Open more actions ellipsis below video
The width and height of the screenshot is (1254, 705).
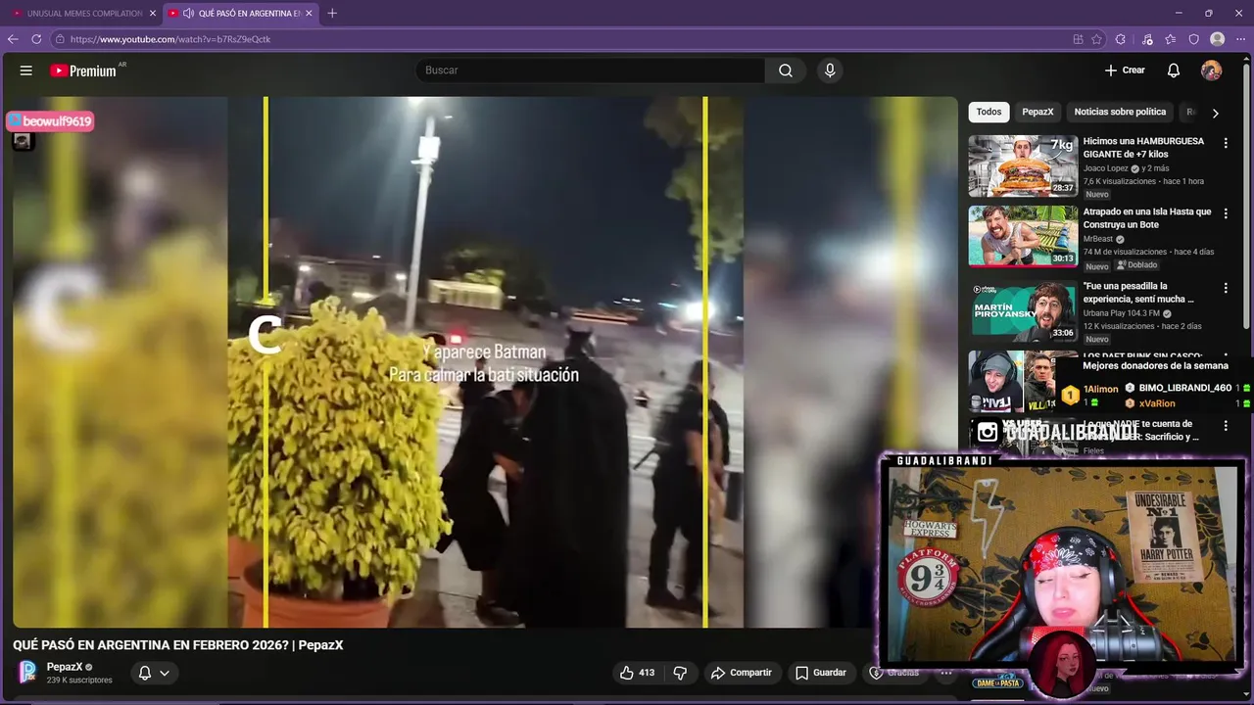pos(946,673)
